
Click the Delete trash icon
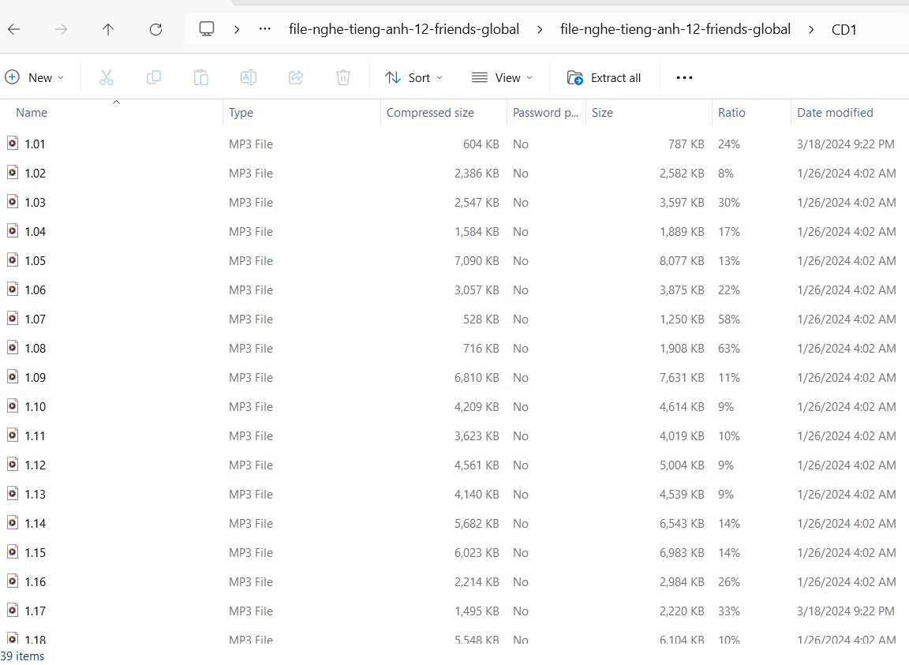[x=343, y=77]
